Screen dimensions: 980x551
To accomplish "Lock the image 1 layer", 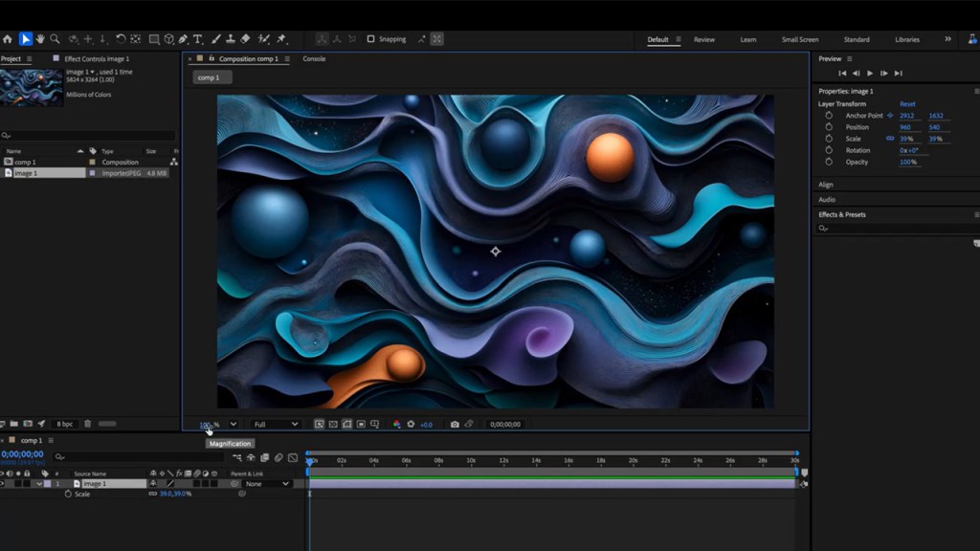I will 29,483.
